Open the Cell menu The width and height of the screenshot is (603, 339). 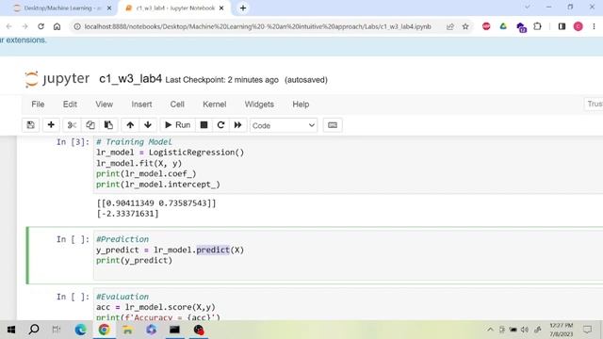(x=177, y=105)
